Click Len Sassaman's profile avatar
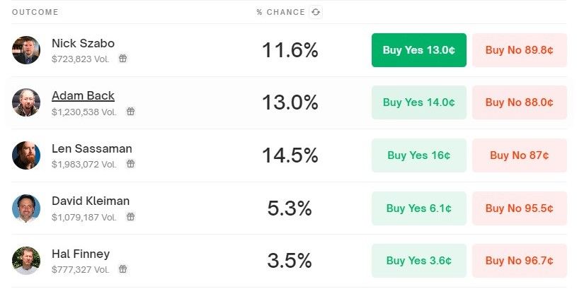This screenshot has height=289, width=577. [26, 155]
